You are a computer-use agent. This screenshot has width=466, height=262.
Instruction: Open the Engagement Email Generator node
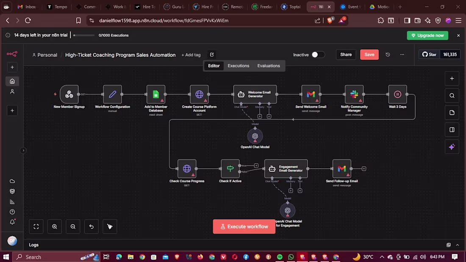click(x=286, y=169)
